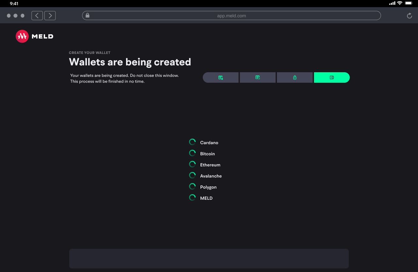The height and width of the screenshot is (272, 418).
Task: Click the MELD wallet loading spinner
Action: (x=192, y=197)
